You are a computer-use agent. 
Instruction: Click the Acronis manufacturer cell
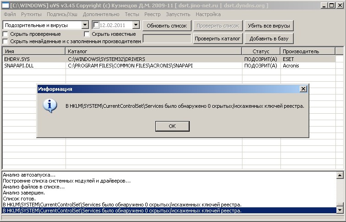tap(291, 66)
